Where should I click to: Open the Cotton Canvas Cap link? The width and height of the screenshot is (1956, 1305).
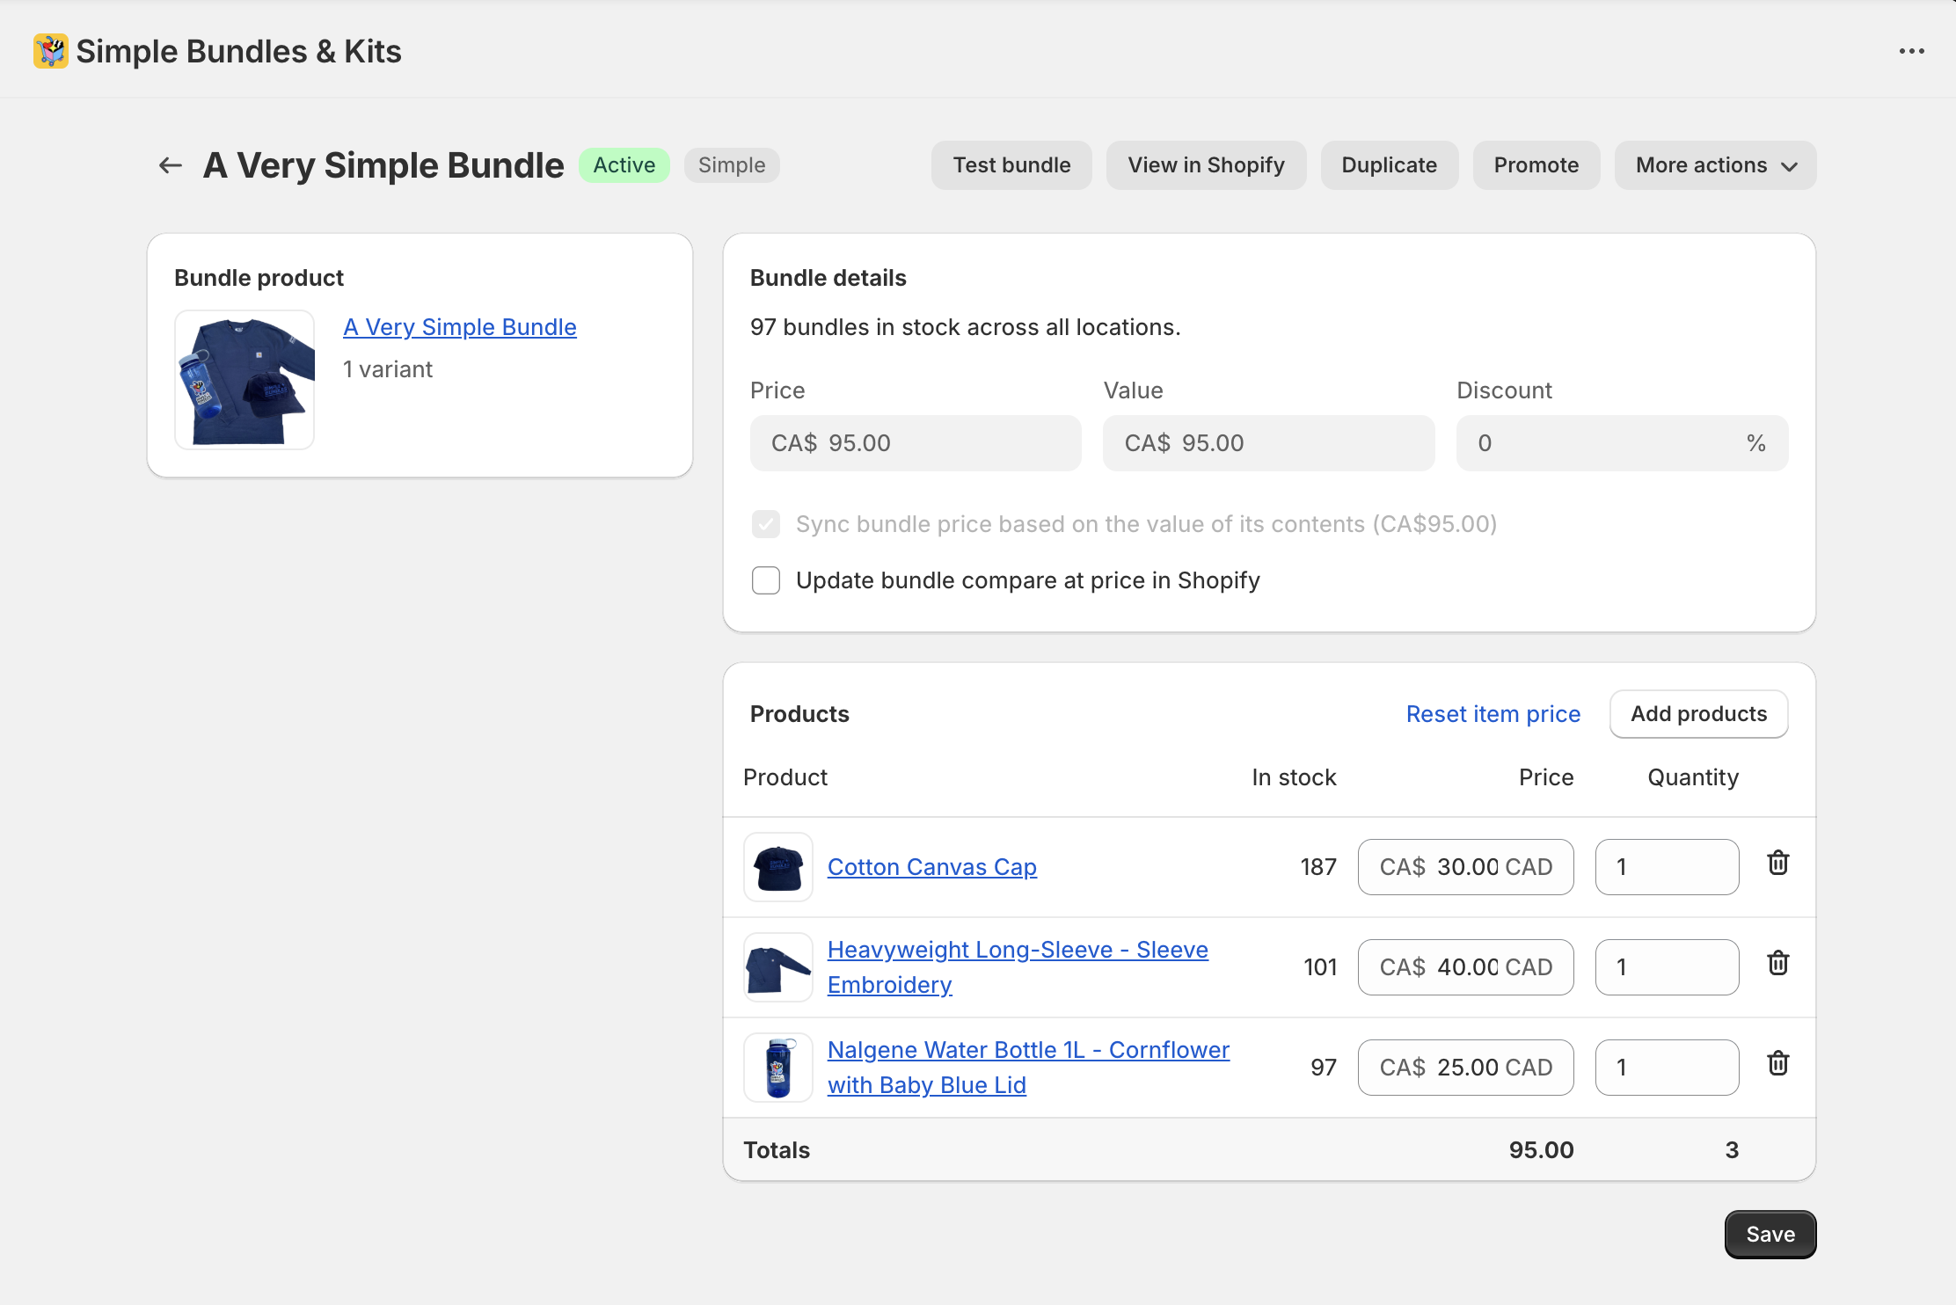932,867
